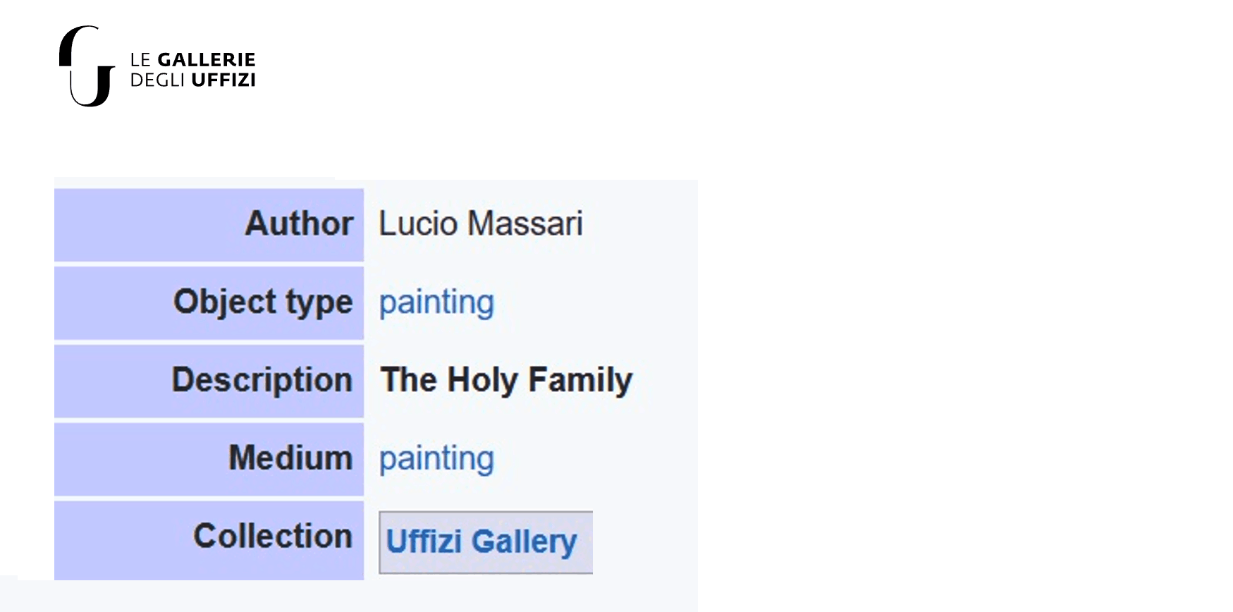The width and height of the screenshot is (1233, 612).
Task: Select the Lucio Massari author name
Action: tap(481, 224)
